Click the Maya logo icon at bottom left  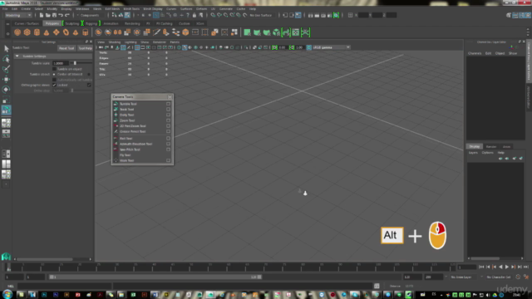pyautogui.click(x=6, y=257)
